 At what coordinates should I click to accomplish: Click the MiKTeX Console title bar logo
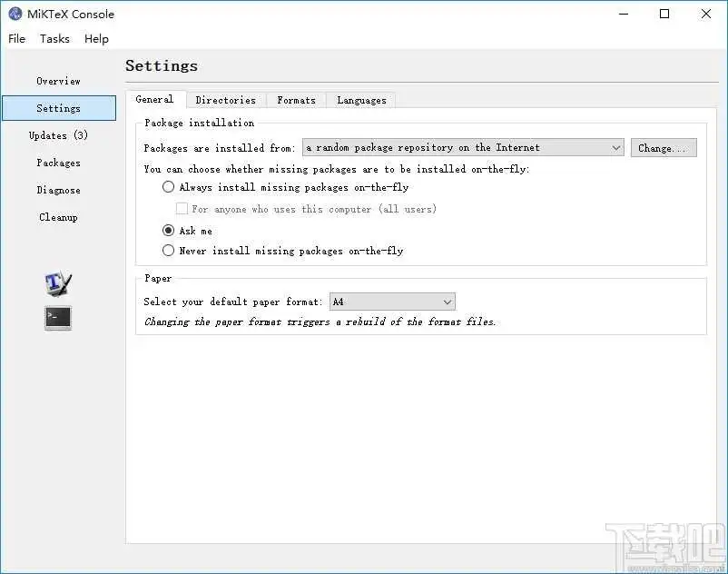point(15,14)
